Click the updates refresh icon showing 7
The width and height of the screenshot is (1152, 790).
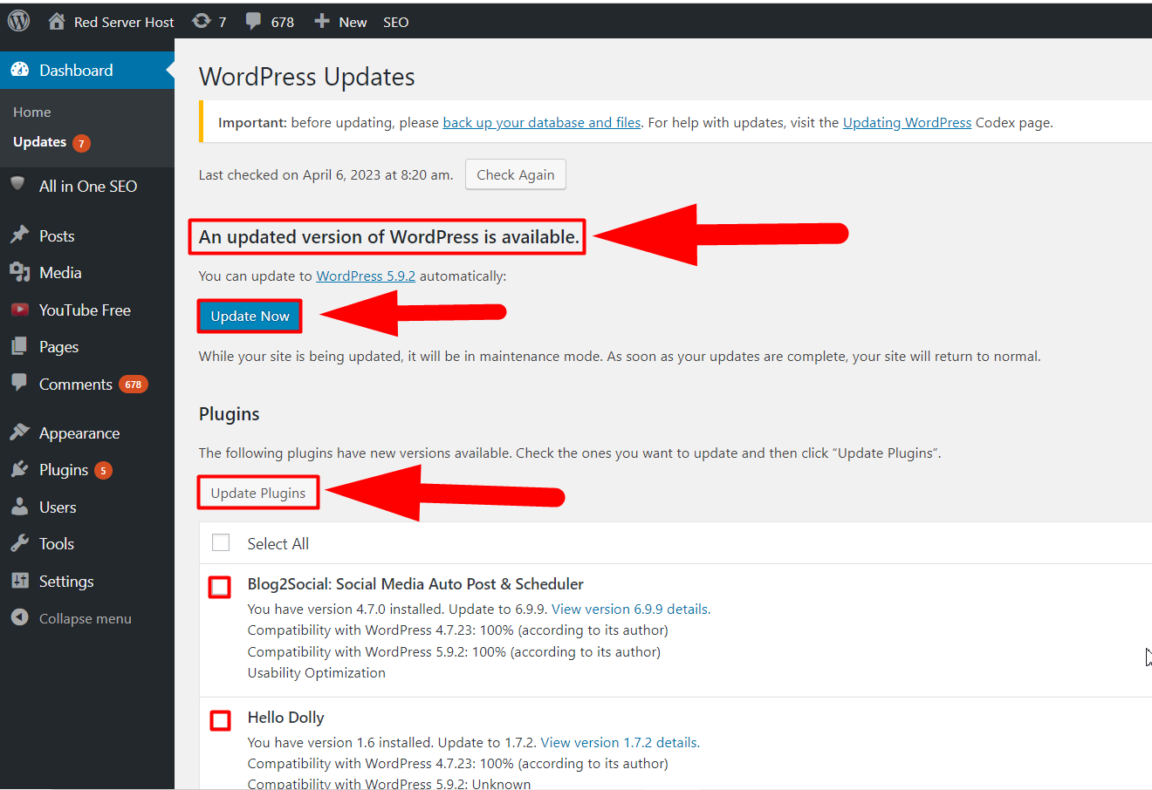point(202,21)
